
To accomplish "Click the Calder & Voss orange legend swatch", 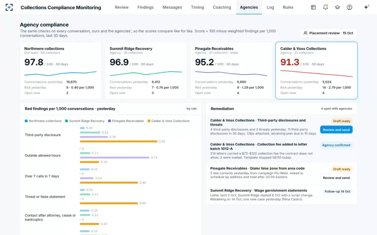I will (x=149, y=121).
